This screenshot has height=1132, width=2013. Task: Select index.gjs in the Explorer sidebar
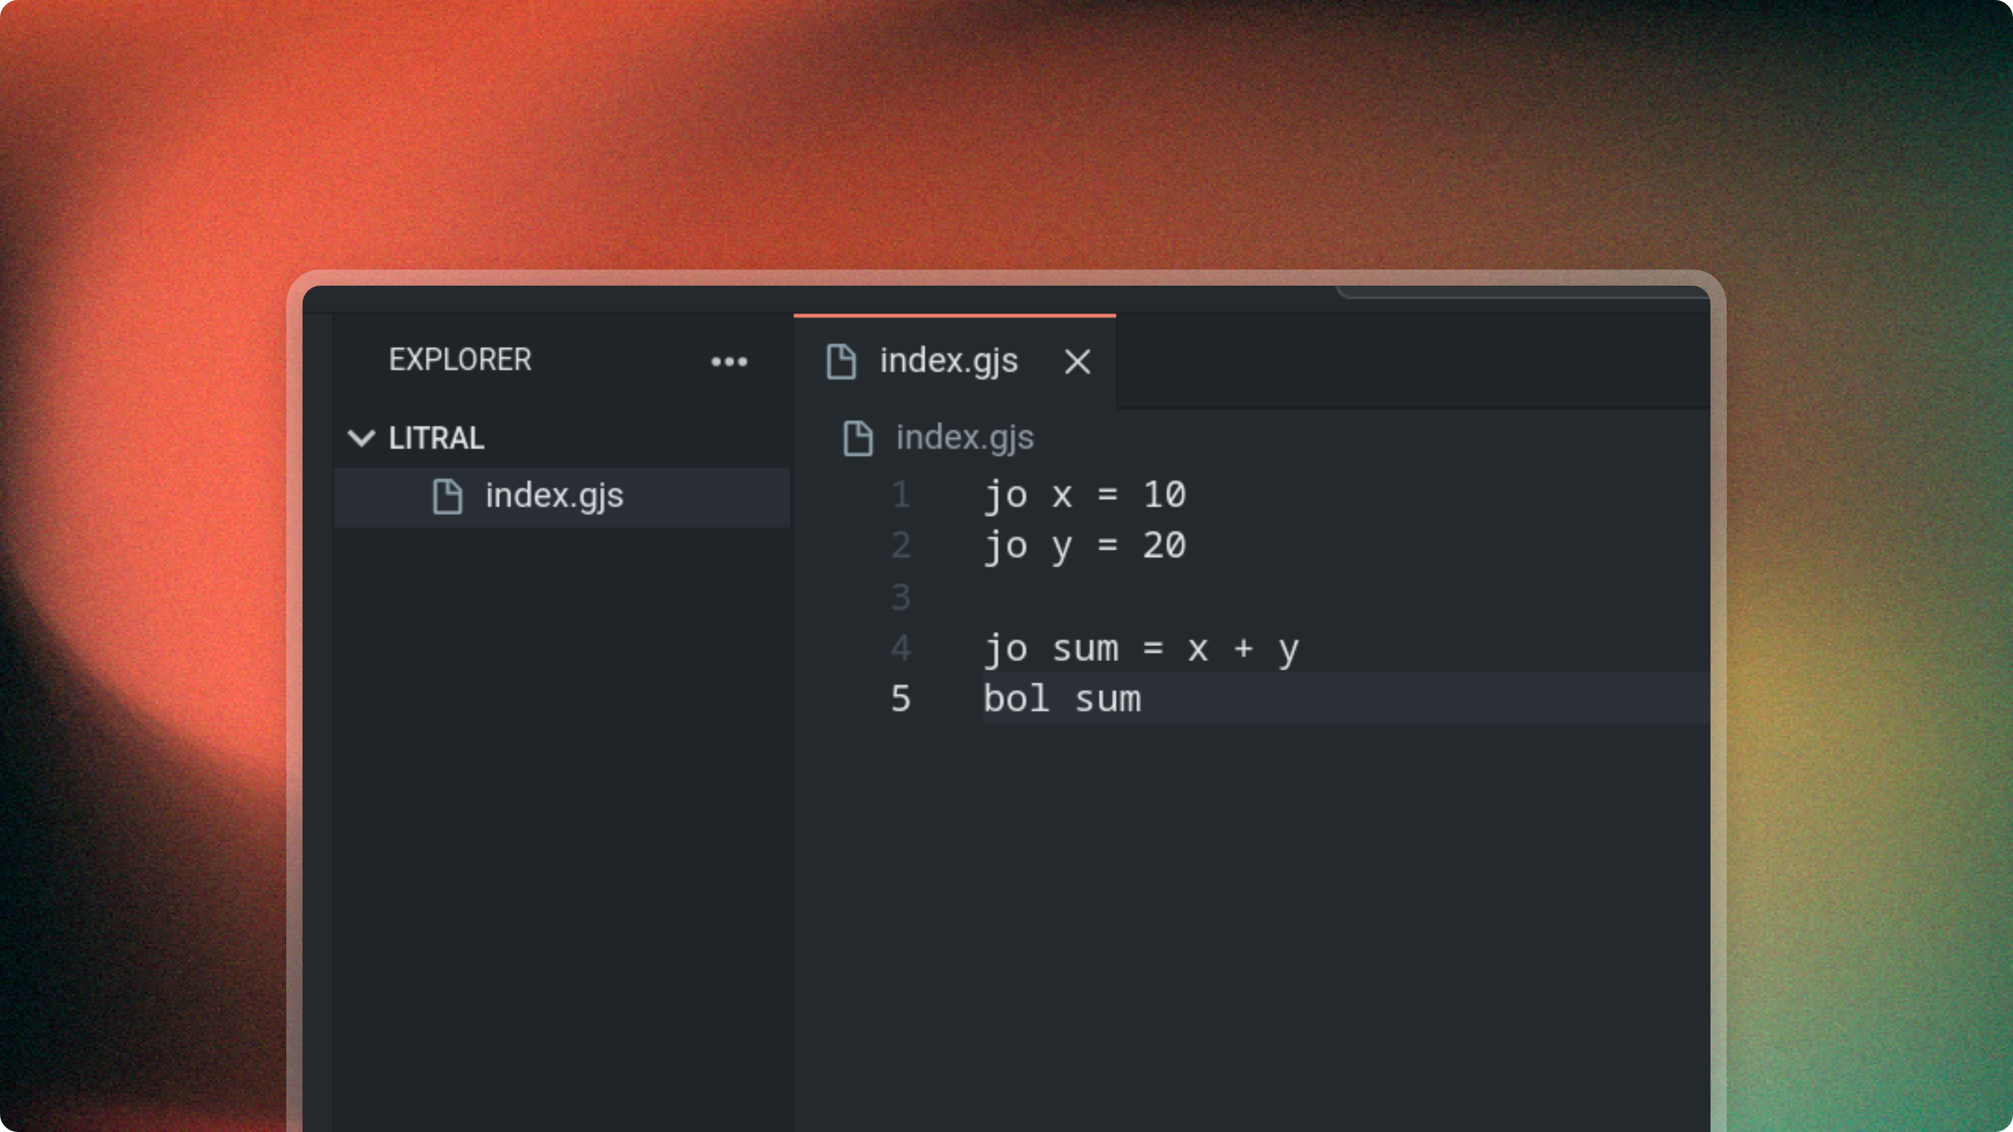(x=554, y=496)
